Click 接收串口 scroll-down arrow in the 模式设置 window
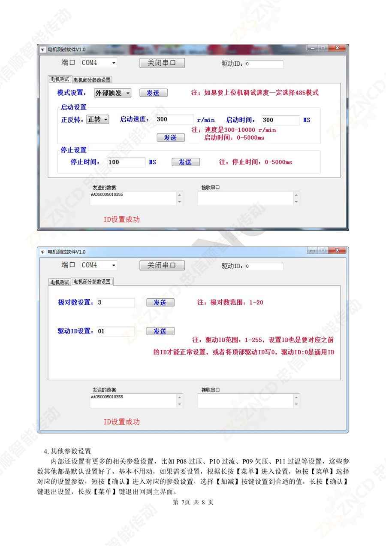The height and width of the screenshot is (546, 386). click(296, 202)
